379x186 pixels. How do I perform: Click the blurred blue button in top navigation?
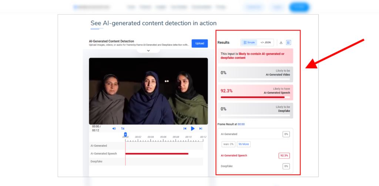[x=299, y=7]
